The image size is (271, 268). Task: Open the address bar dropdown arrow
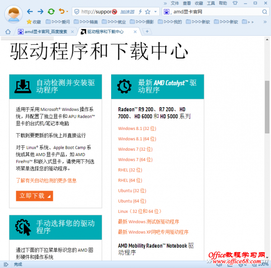[155, 12]
